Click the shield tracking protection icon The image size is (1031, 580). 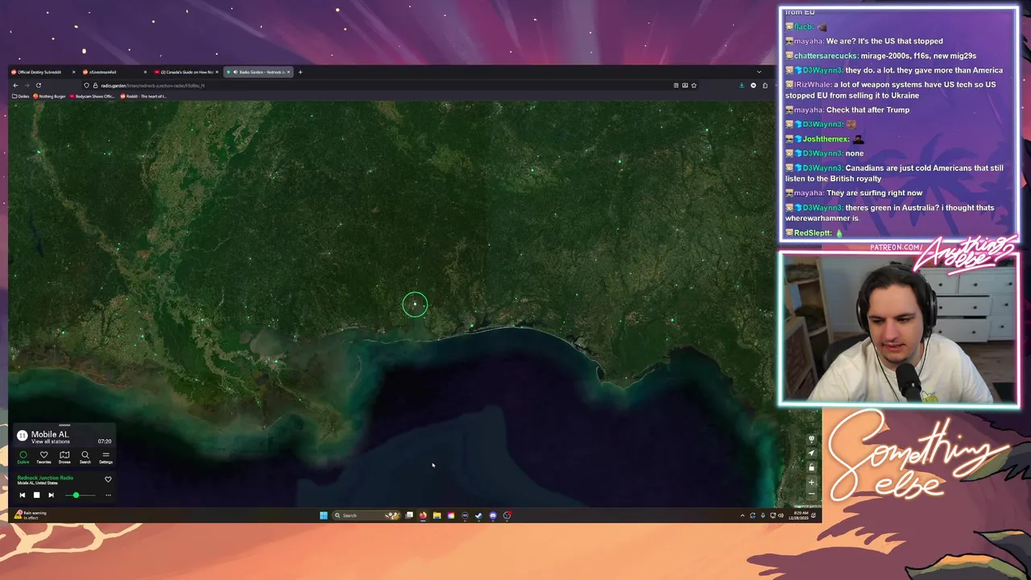coord(87,85)
